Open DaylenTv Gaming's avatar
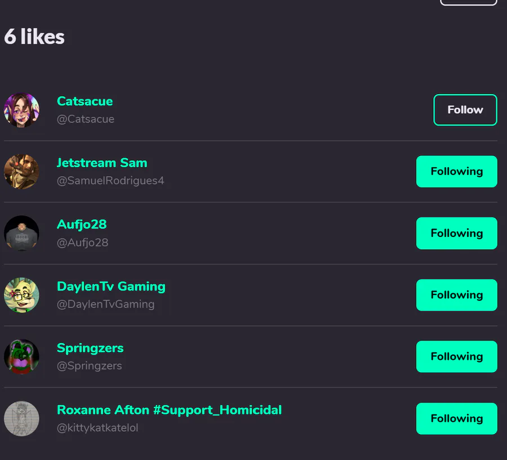This screenshot has width=507, height=460. pyautogui.click(x=21, y=295)
